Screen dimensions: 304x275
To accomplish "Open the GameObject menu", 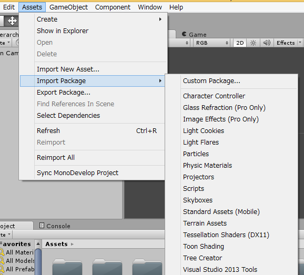I will 68,7.
